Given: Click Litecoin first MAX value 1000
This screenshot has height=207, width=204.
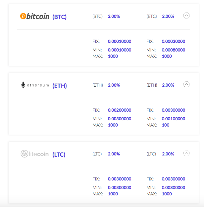Looking at the screenshot, I should (113, 194).
